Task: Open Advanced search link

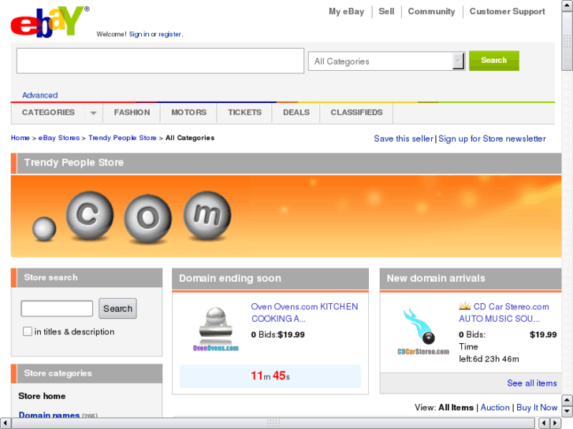Action: click(x=40, y=95)
